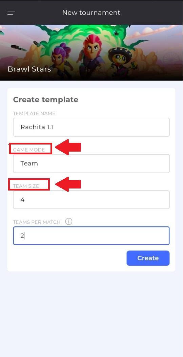
Task: Click the TEMPLATE NAME label
Action: pos(34,113)
